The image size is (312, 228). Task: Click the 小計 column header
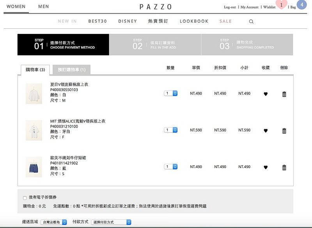245,68
